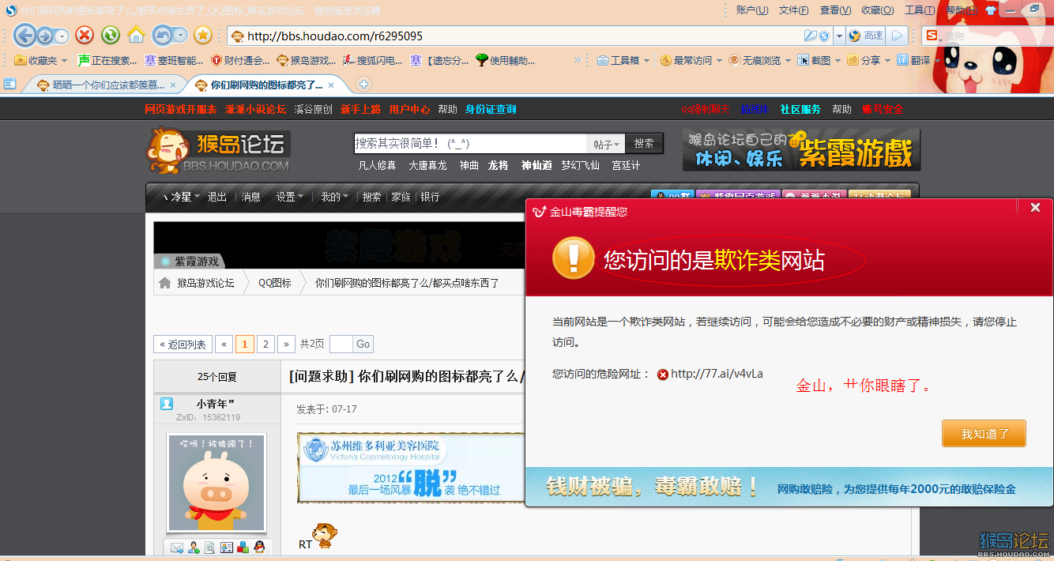Stop loading with the red X button
The height and width of the screenshot is (561, 1054).
pyautogui.click(x=85, y=35)
